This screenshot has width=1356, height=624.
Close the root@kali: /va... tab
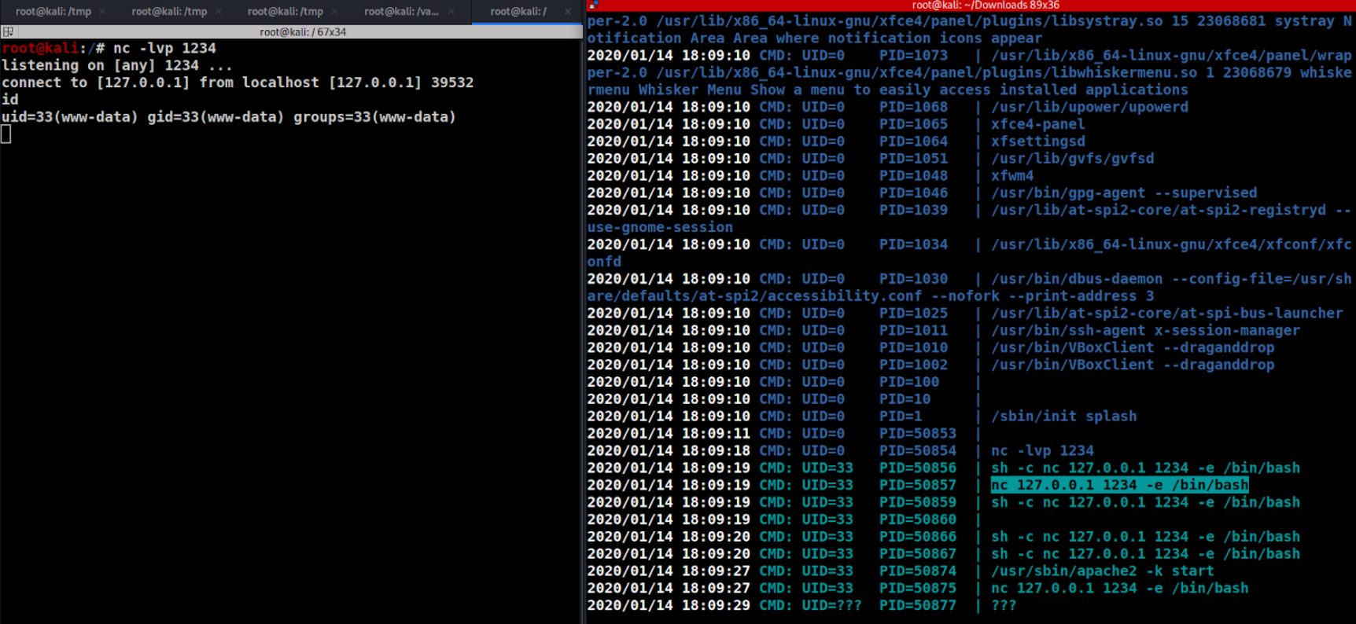(x=451, y=11)
